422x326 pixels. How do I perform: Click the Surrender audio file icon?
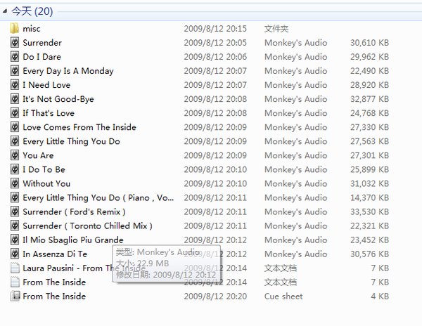15,42
